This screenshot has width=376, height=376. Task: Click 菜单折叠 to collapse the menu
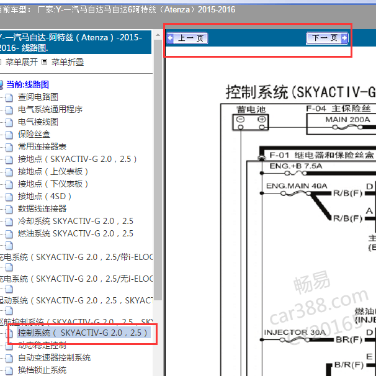68,62
